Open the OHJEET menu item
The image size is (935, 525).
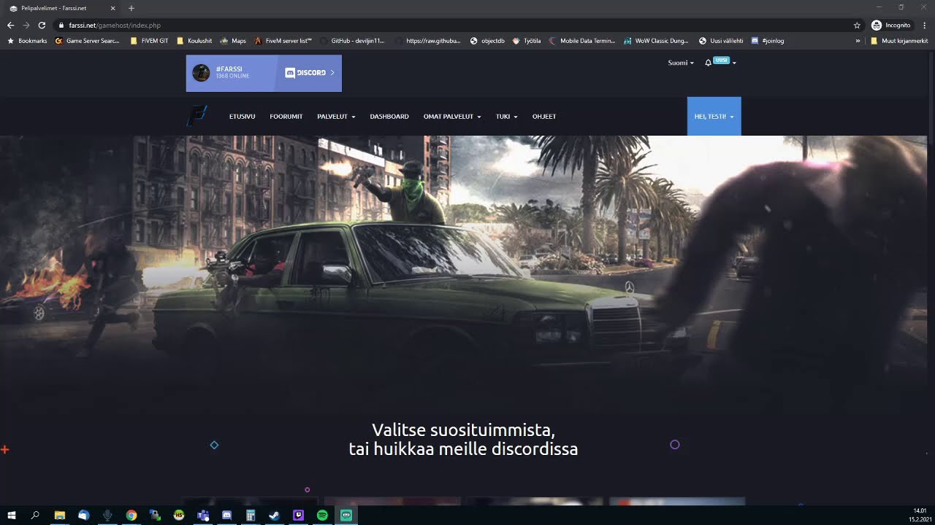pos(544,117)
